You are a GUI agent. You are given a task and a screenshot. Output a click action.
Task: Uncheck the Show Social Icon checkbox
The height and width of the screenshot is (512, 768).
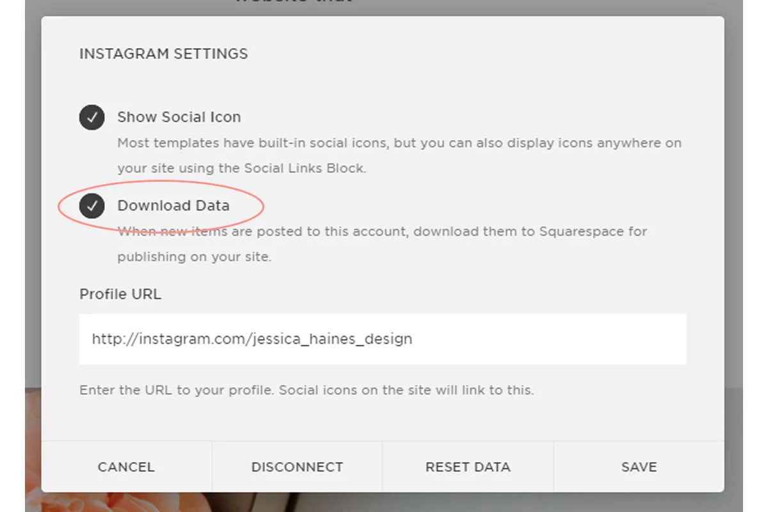pos(92,117)
